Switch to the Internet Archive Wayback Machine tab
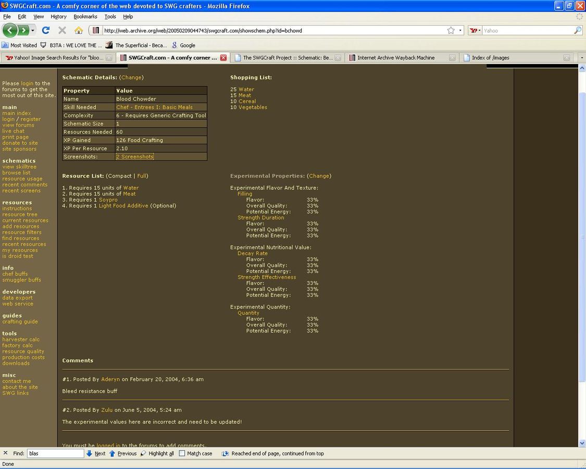The height and width of the screenshot is (469, 586). pos(396,58)
